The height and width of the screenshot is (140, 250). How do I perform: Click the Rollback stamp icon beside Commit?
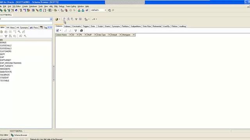pos(83,10)
